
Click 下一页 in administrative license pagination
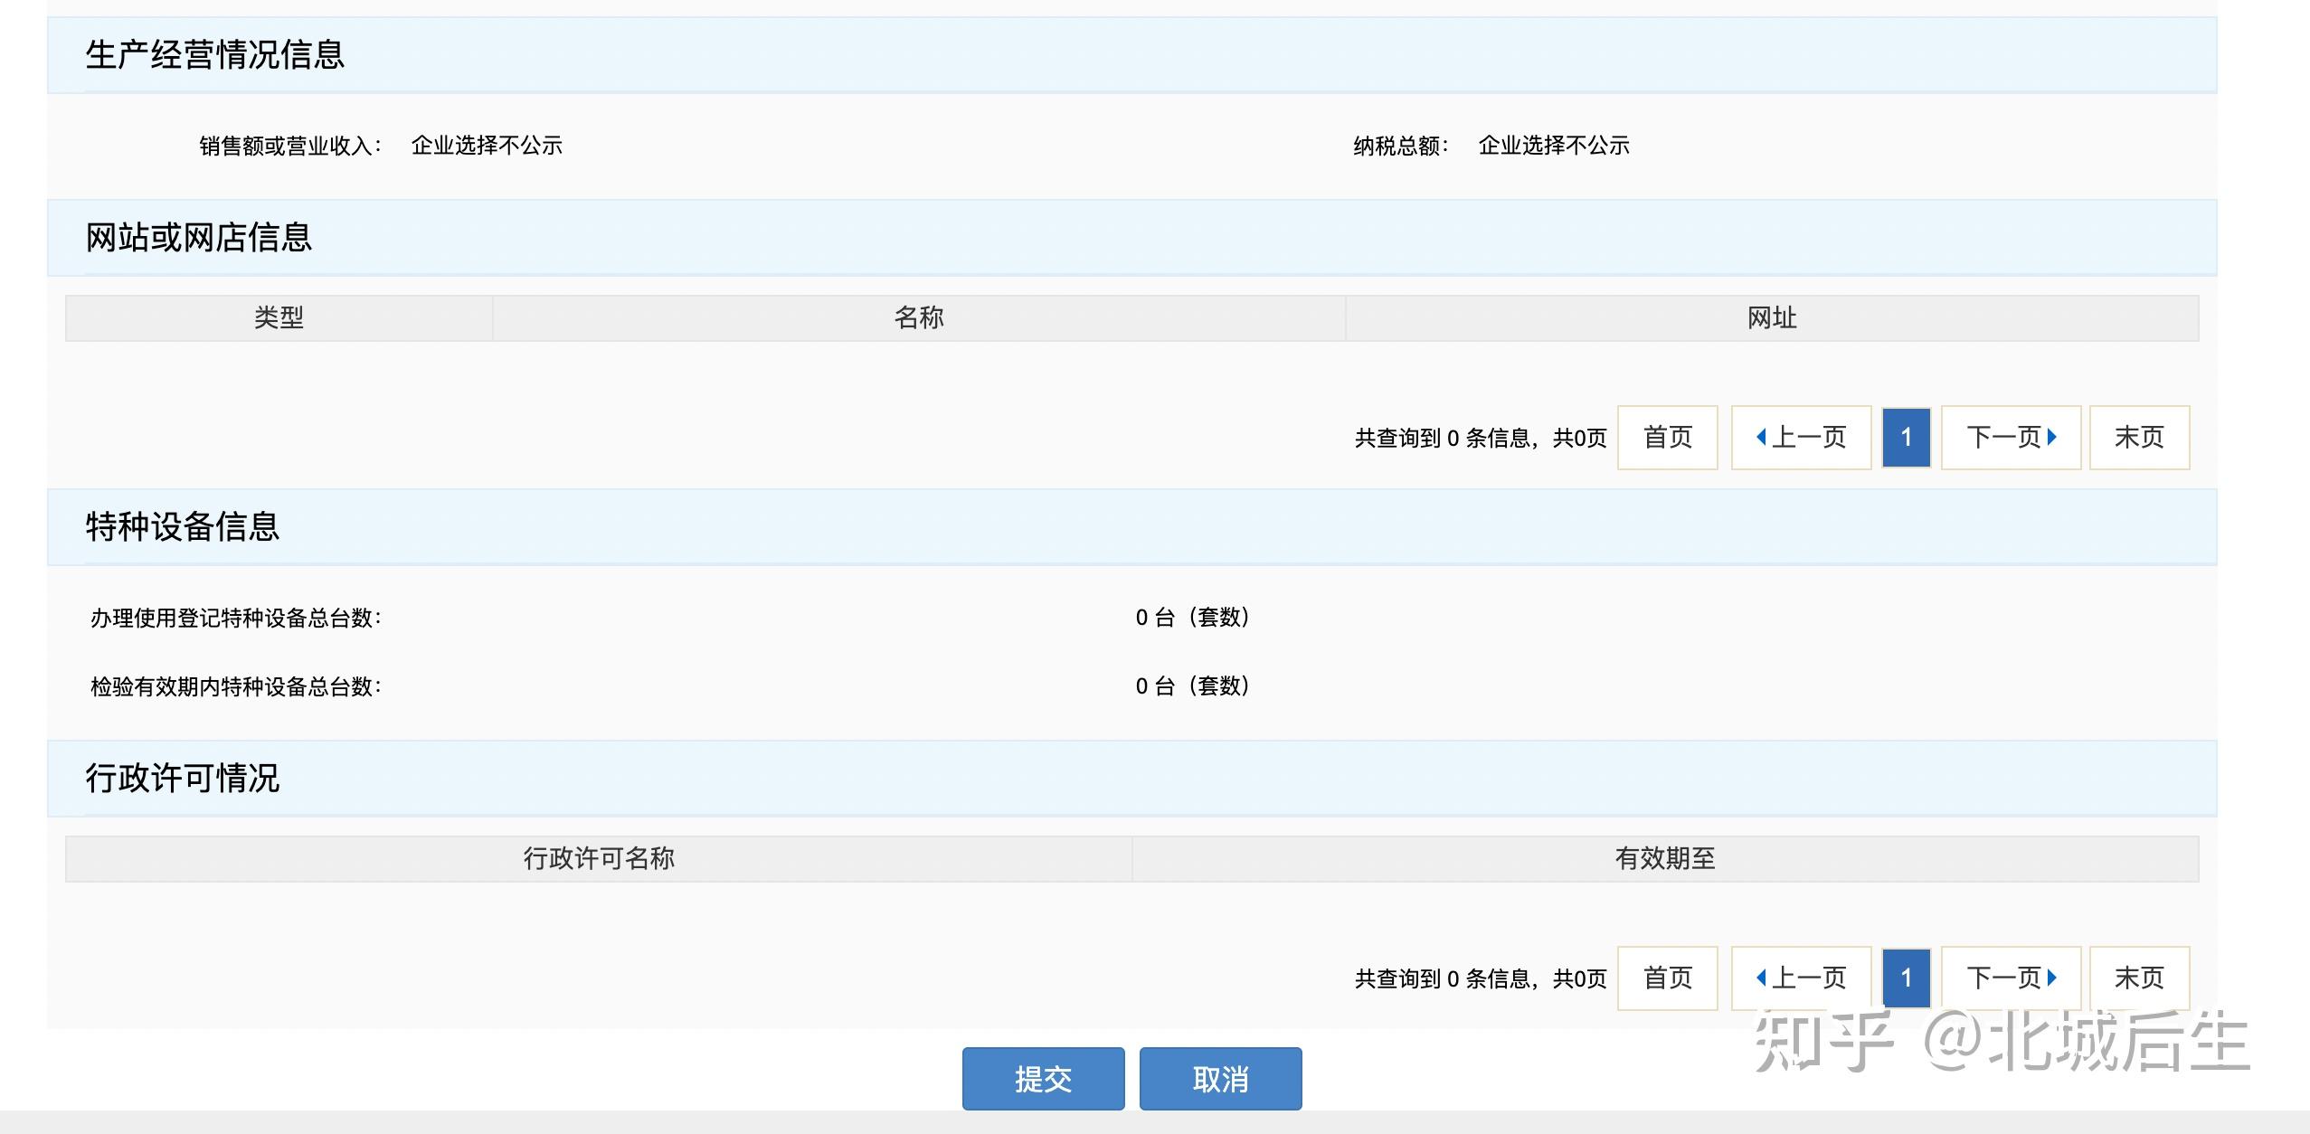click(2011, 978)
